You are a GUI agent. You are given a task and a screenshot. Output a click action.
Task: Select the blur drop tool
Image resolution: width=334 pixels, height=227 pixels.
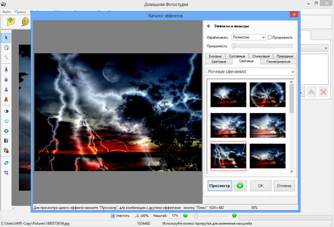tap(6, 80)
